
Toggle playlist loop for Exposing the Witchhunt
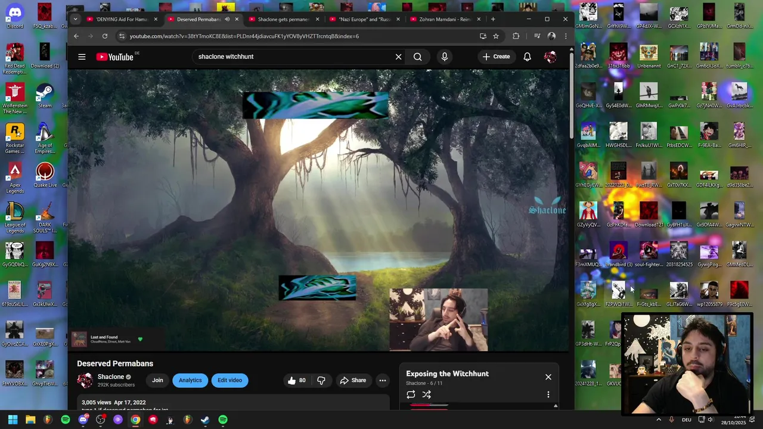tap(411, 394)
